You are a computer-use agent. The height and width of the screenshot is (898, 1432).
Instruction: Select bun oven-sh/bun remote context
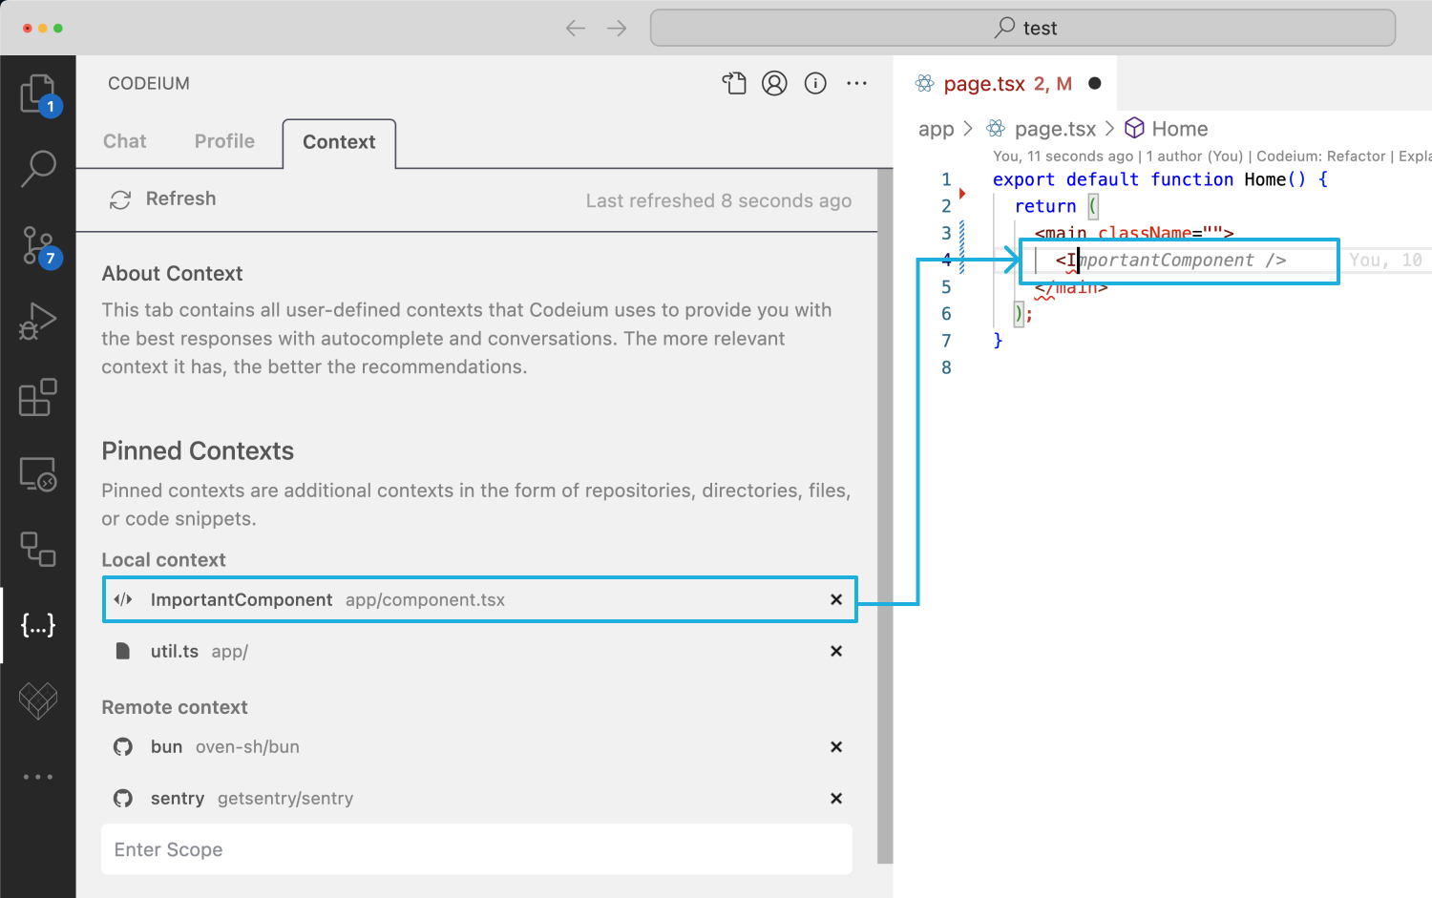(477, 746)
